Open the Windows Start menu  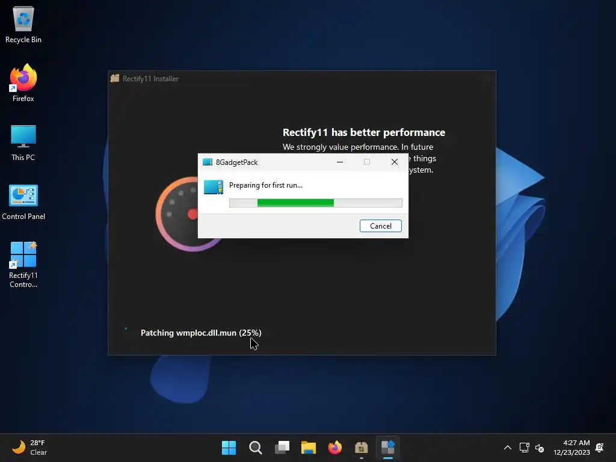229,448
